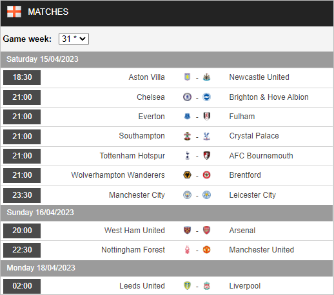Click the Manchester United club crest
Screen dimensions: 334x295
(x=206, y=250)
